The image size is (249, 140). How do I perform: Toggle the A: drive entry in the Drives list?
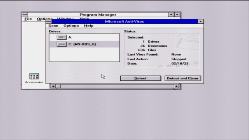84,37
